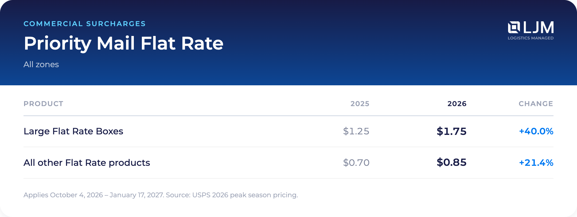
Task: Click the 2025 column header
Action: click(360, 104)
